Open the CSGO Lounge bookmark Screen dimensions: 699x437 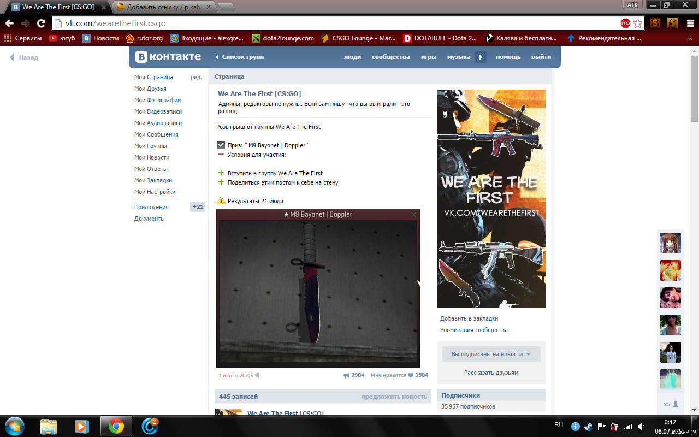[x=358, y=38]
